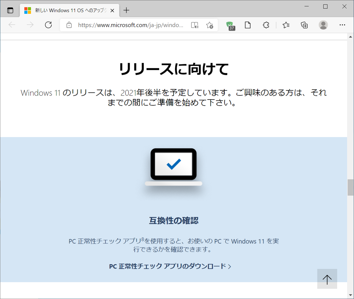Open the ad blocker extension showing 37
Image resolution: width=354 pixels, height=299 pixels.
click(230, 26)
